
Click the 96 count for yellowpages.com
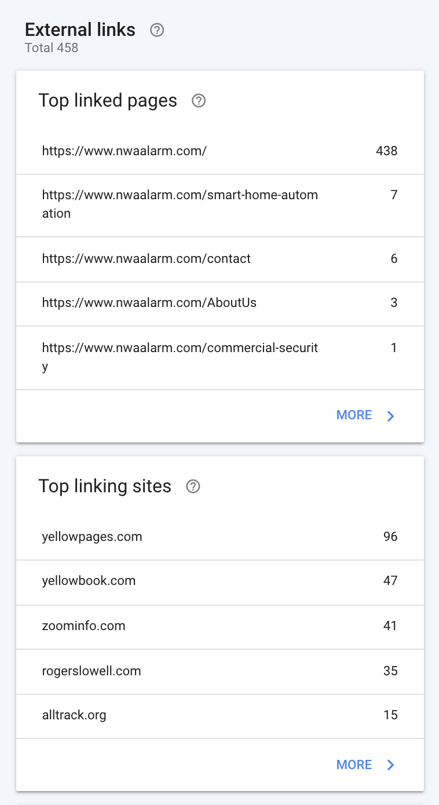pyautogui.click(x=390, y=536)
